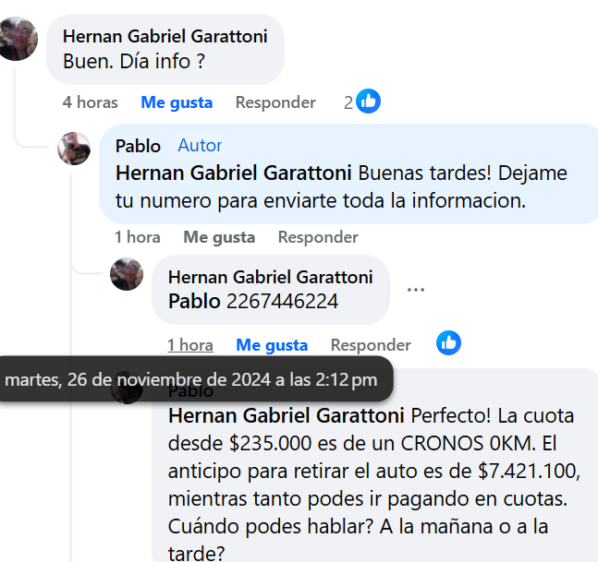598x562 pixels.
Task: Click the like reaction icon on phone number reply
Action: click(449, 343)
